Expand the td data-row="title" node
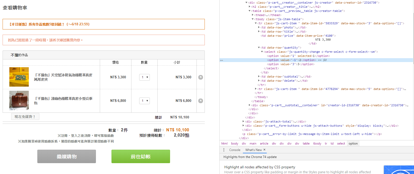 (x=259, y=32)
